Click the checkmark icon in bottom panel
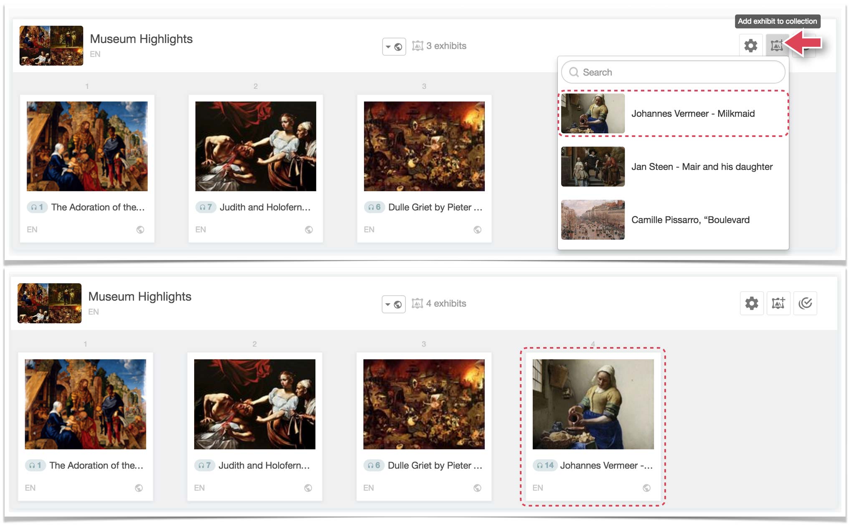This screenshot has height=527, width=851. pyautogui.click(x=805, y=303)
